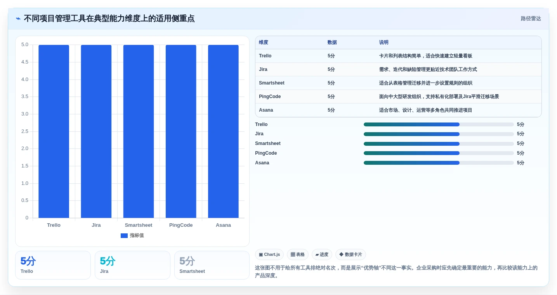
Task: Click the 说明 column header
Action: pos(384,43)
